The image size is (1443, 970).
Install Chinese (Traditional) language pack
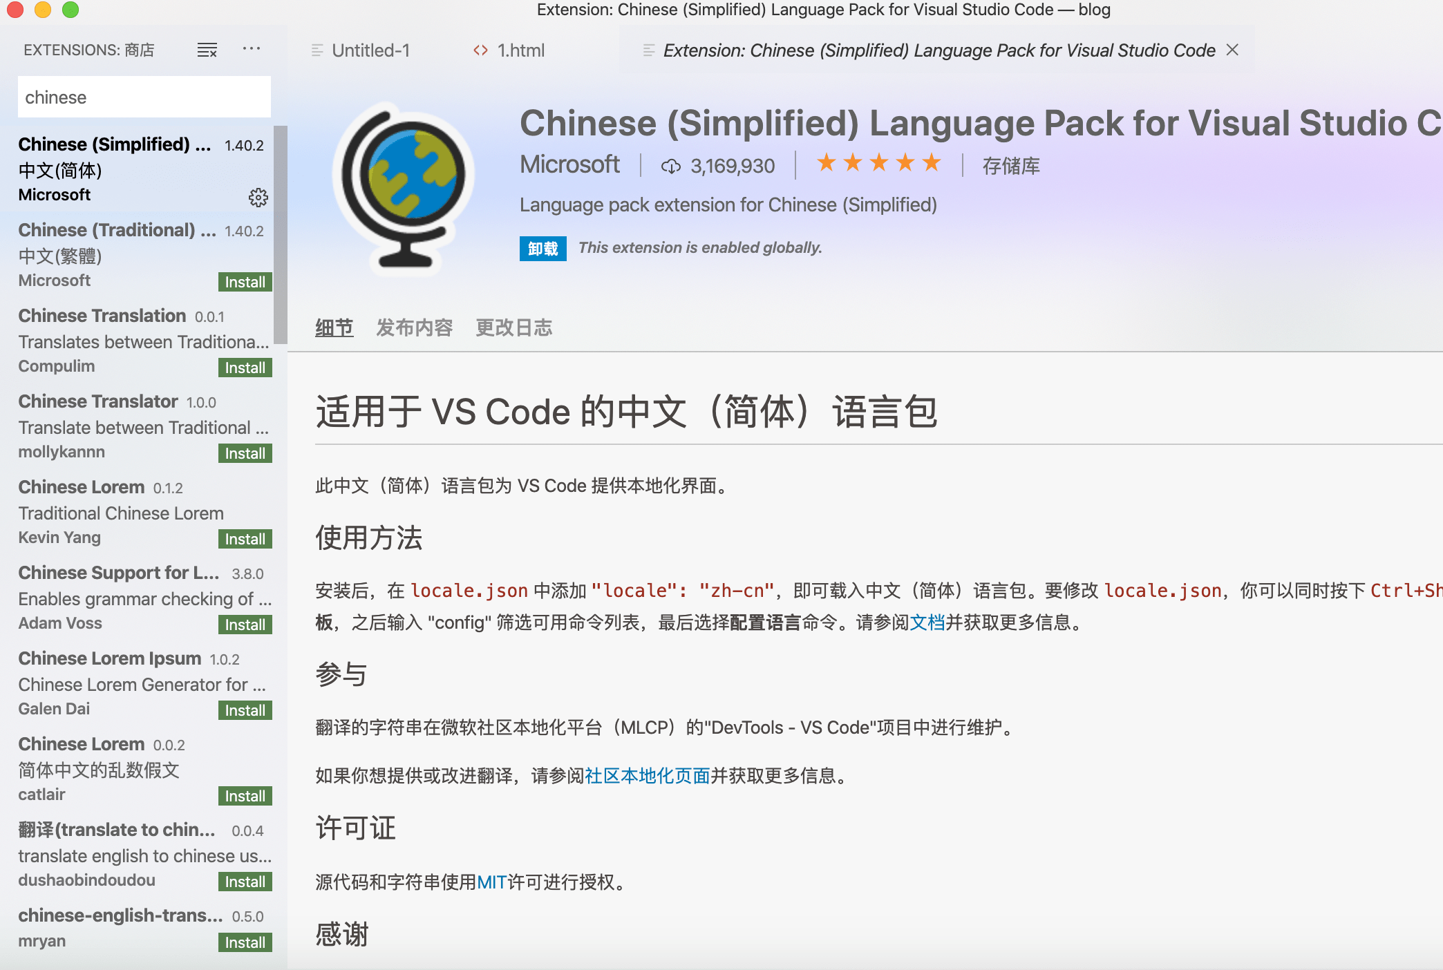pos(245,282)
